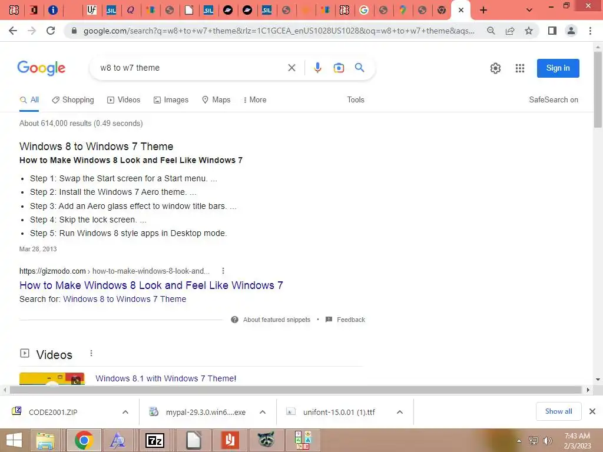The image size is (603, 452).
Task: Click the blue Sign in button
Action: [x=558, y=68]
